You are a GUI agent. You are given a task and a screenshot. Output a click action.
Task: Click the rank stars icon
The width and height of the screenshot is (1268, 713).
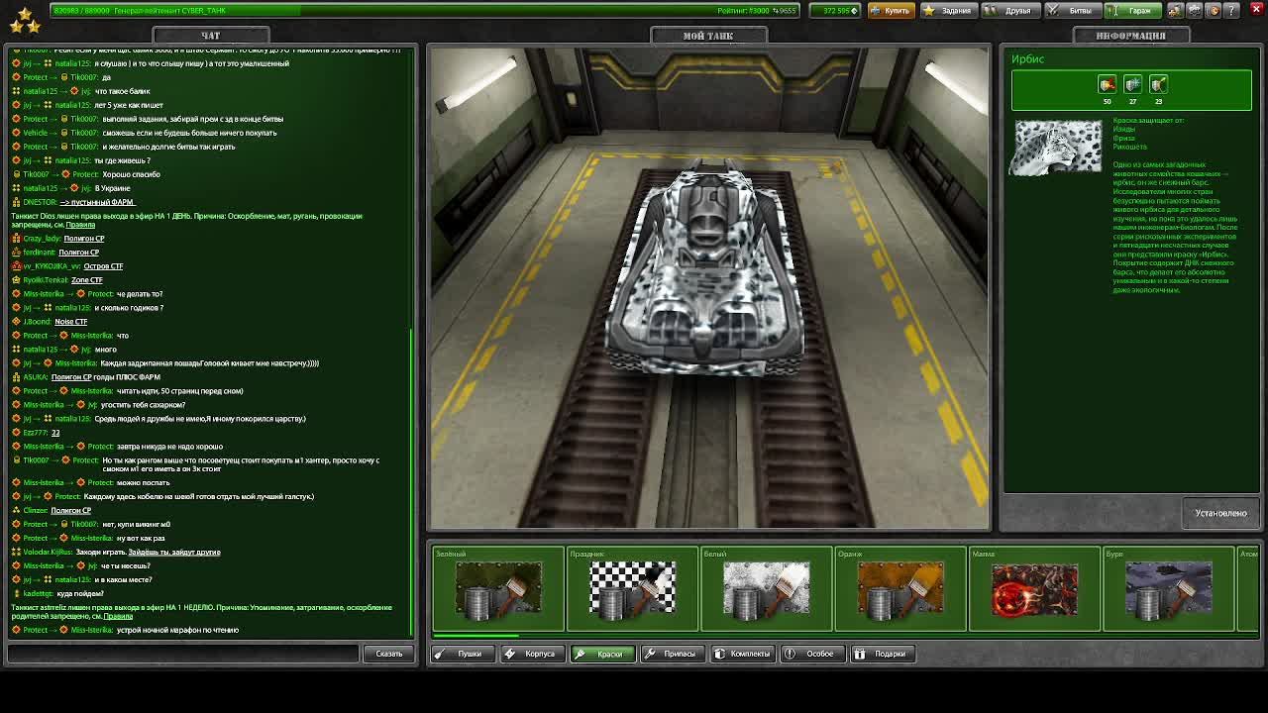coord(25,18)
